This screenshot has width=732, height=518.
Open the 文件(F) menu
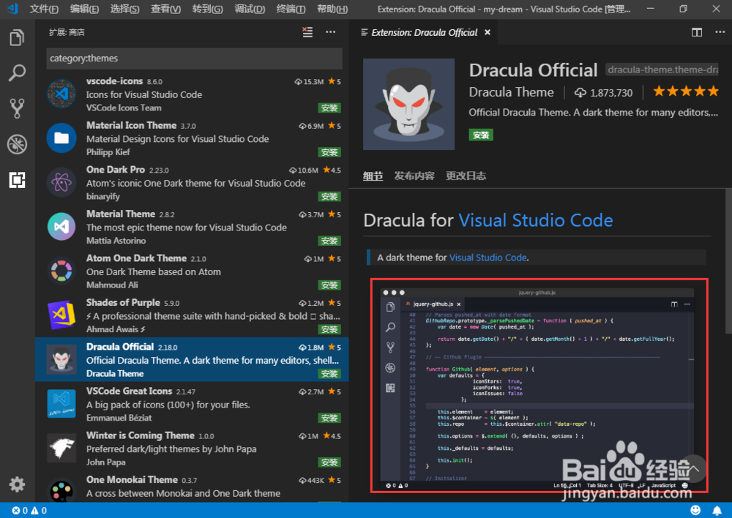coord(44,9)
